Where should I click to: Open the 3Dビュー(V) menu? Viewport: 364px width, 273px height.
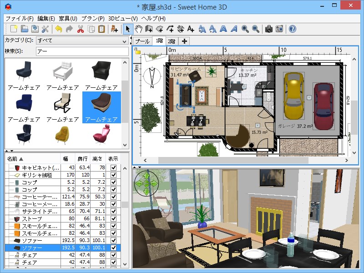(x=123, y=18)
